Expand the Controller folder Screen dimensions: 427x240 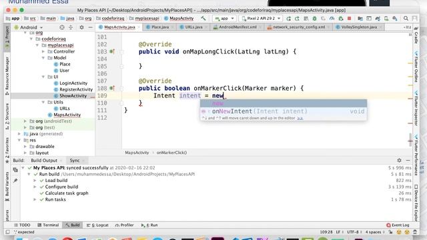pyautogui.click(x=43, y=51)
